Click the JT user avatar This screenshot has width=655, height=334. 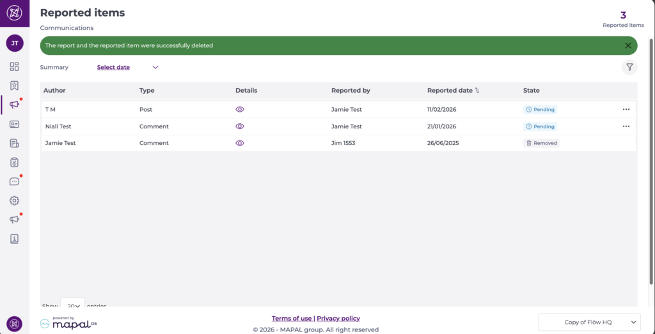(14, 43)
